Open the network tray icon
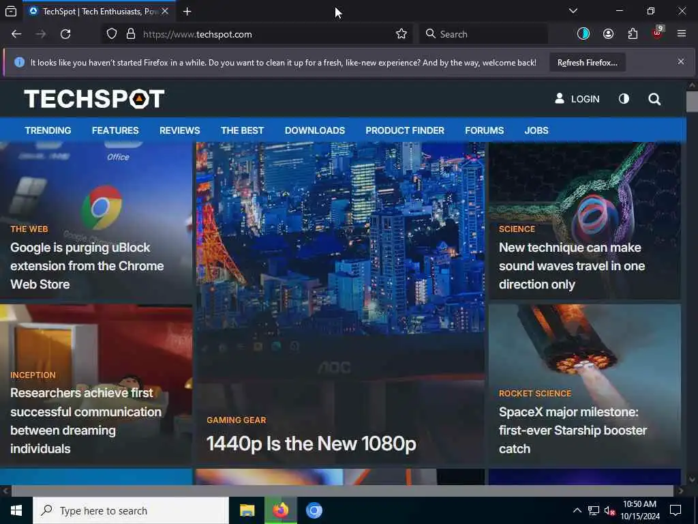 point(594,510)
